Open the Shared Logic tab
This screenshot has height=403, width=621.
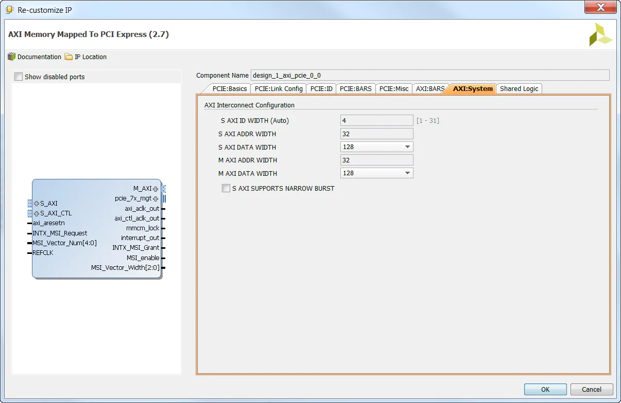coord(519,88)
